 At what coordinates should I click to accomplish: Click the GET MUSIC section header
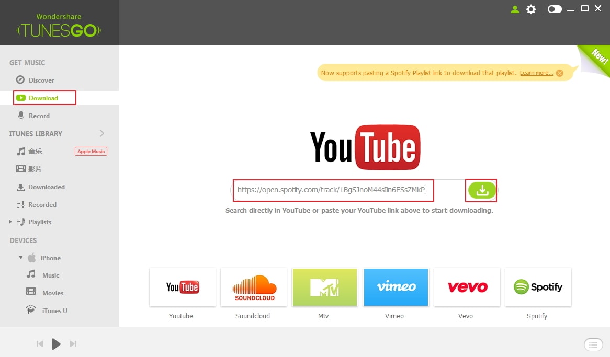coord(27,63)
